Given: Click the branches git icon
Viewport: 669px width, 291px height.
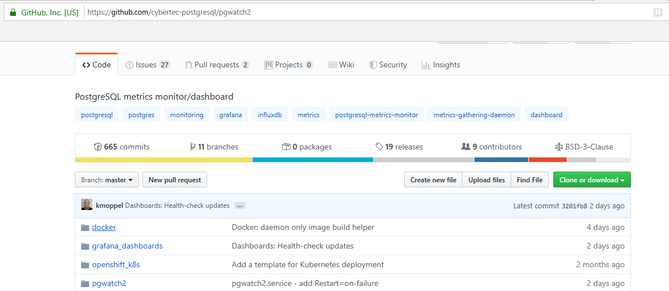Looking at the screenshot, I should (x=192, y=147).
